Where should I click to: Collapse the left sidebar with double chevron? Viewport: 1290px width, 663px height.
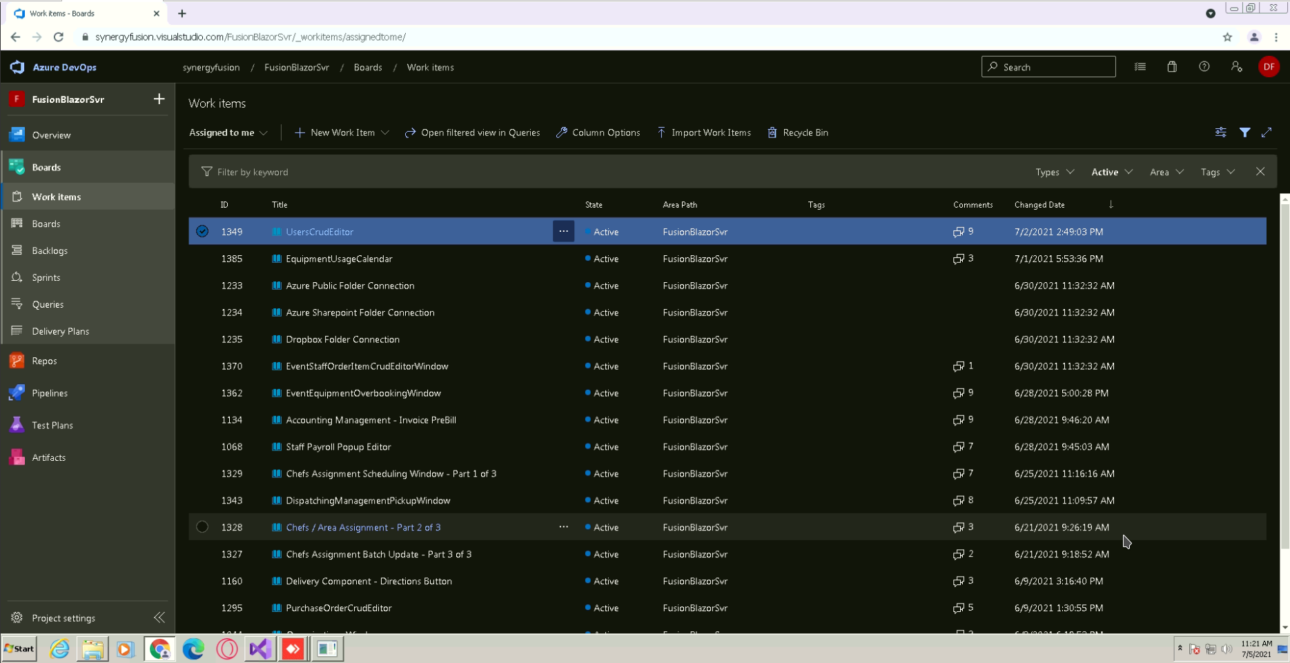[x=159, y=617]
